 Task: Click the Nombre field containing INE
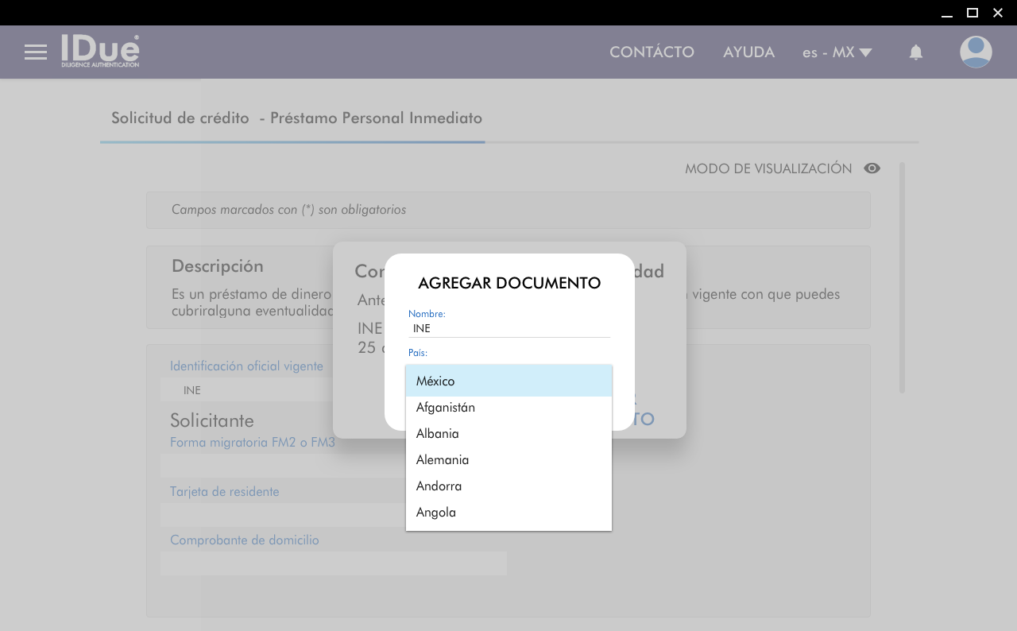[508, 328]
